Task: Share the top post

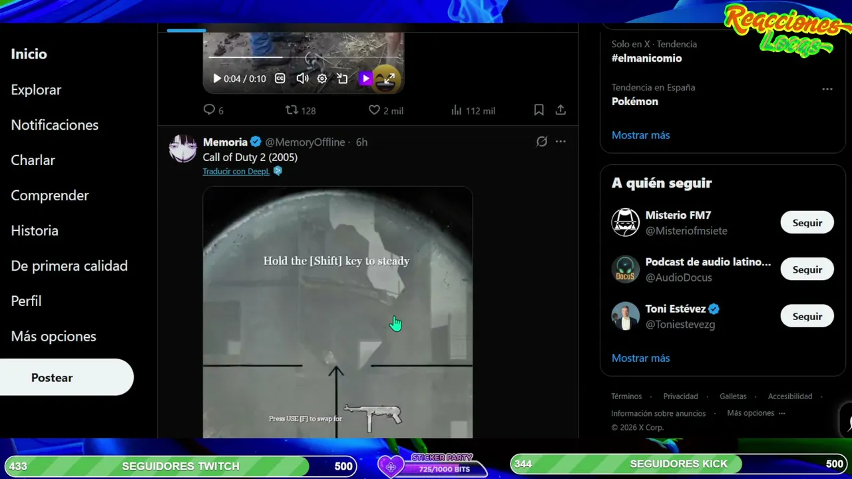Action: (x=560, y=110)
